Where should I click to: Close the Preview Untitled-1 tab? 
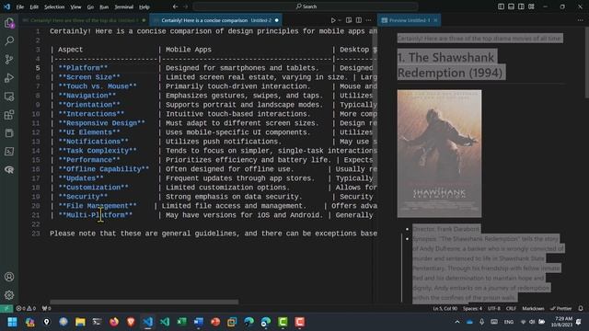pyautogui.click(x=435, y=20)
